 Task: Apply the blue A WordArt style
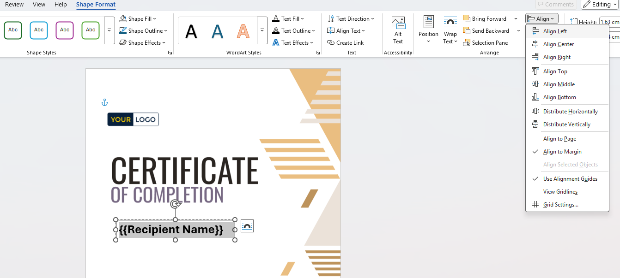[x=217, y=31]
